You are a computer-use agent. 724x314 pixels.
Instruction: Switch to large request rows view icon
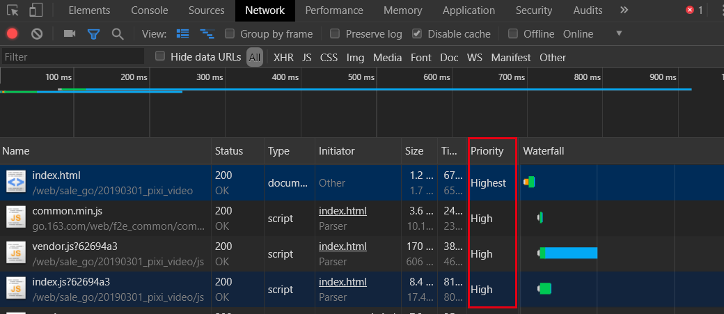(x=183, y=33)
